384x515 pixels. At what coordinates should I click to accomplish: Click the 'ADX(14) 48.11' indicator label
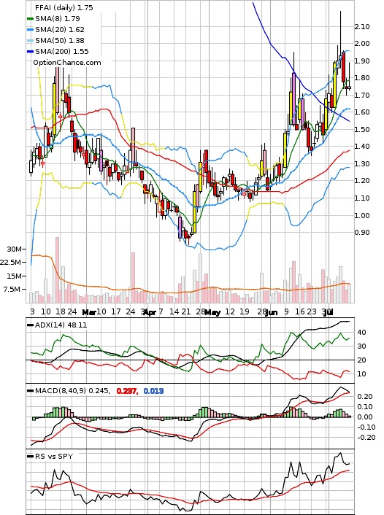61,325
